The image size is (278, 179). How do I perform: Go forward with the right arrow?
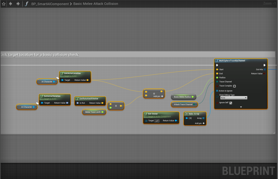point(18,4)
